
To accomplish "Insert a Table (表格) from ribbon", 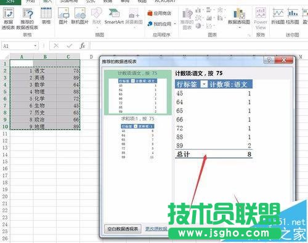I will tap(46, 15).
